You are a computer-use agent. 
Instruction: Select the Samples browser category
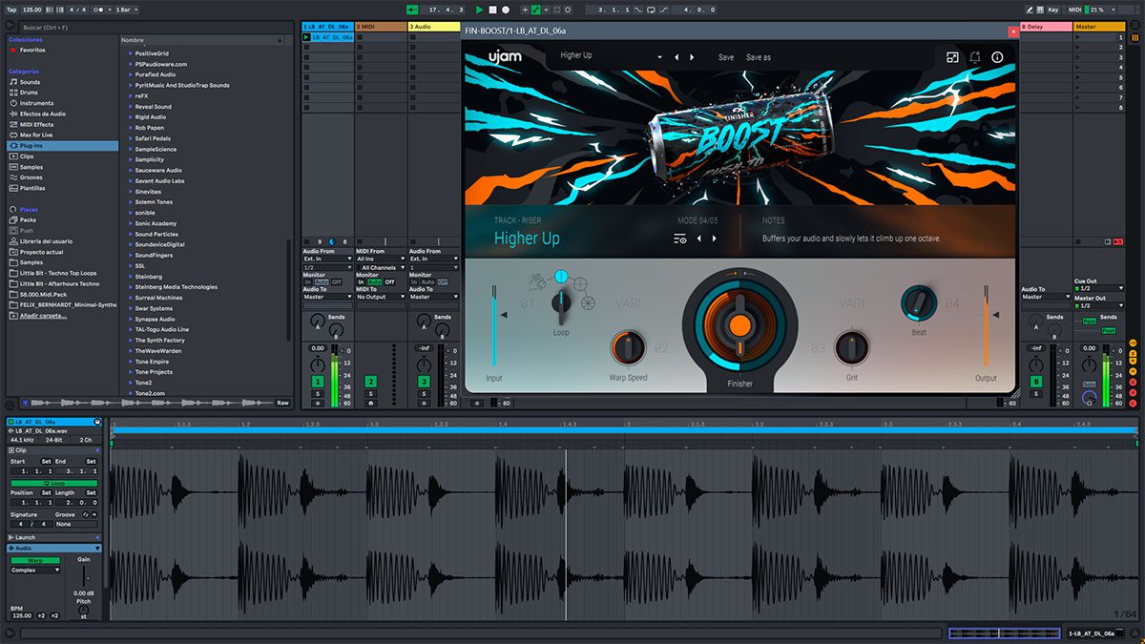[x=31, y=167]
